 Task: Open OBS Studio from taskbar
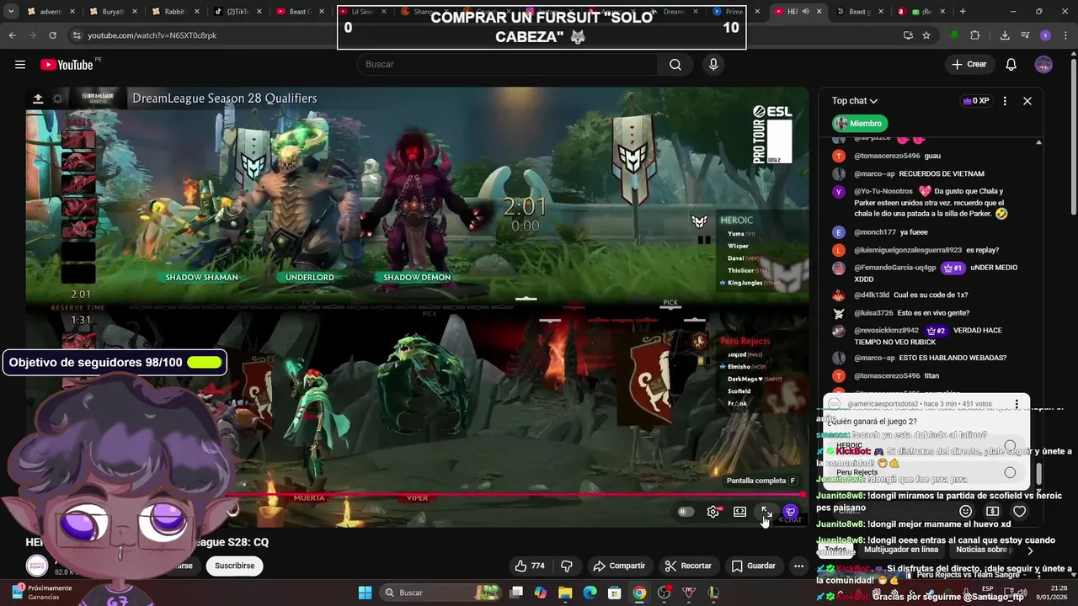pos(664,593)
